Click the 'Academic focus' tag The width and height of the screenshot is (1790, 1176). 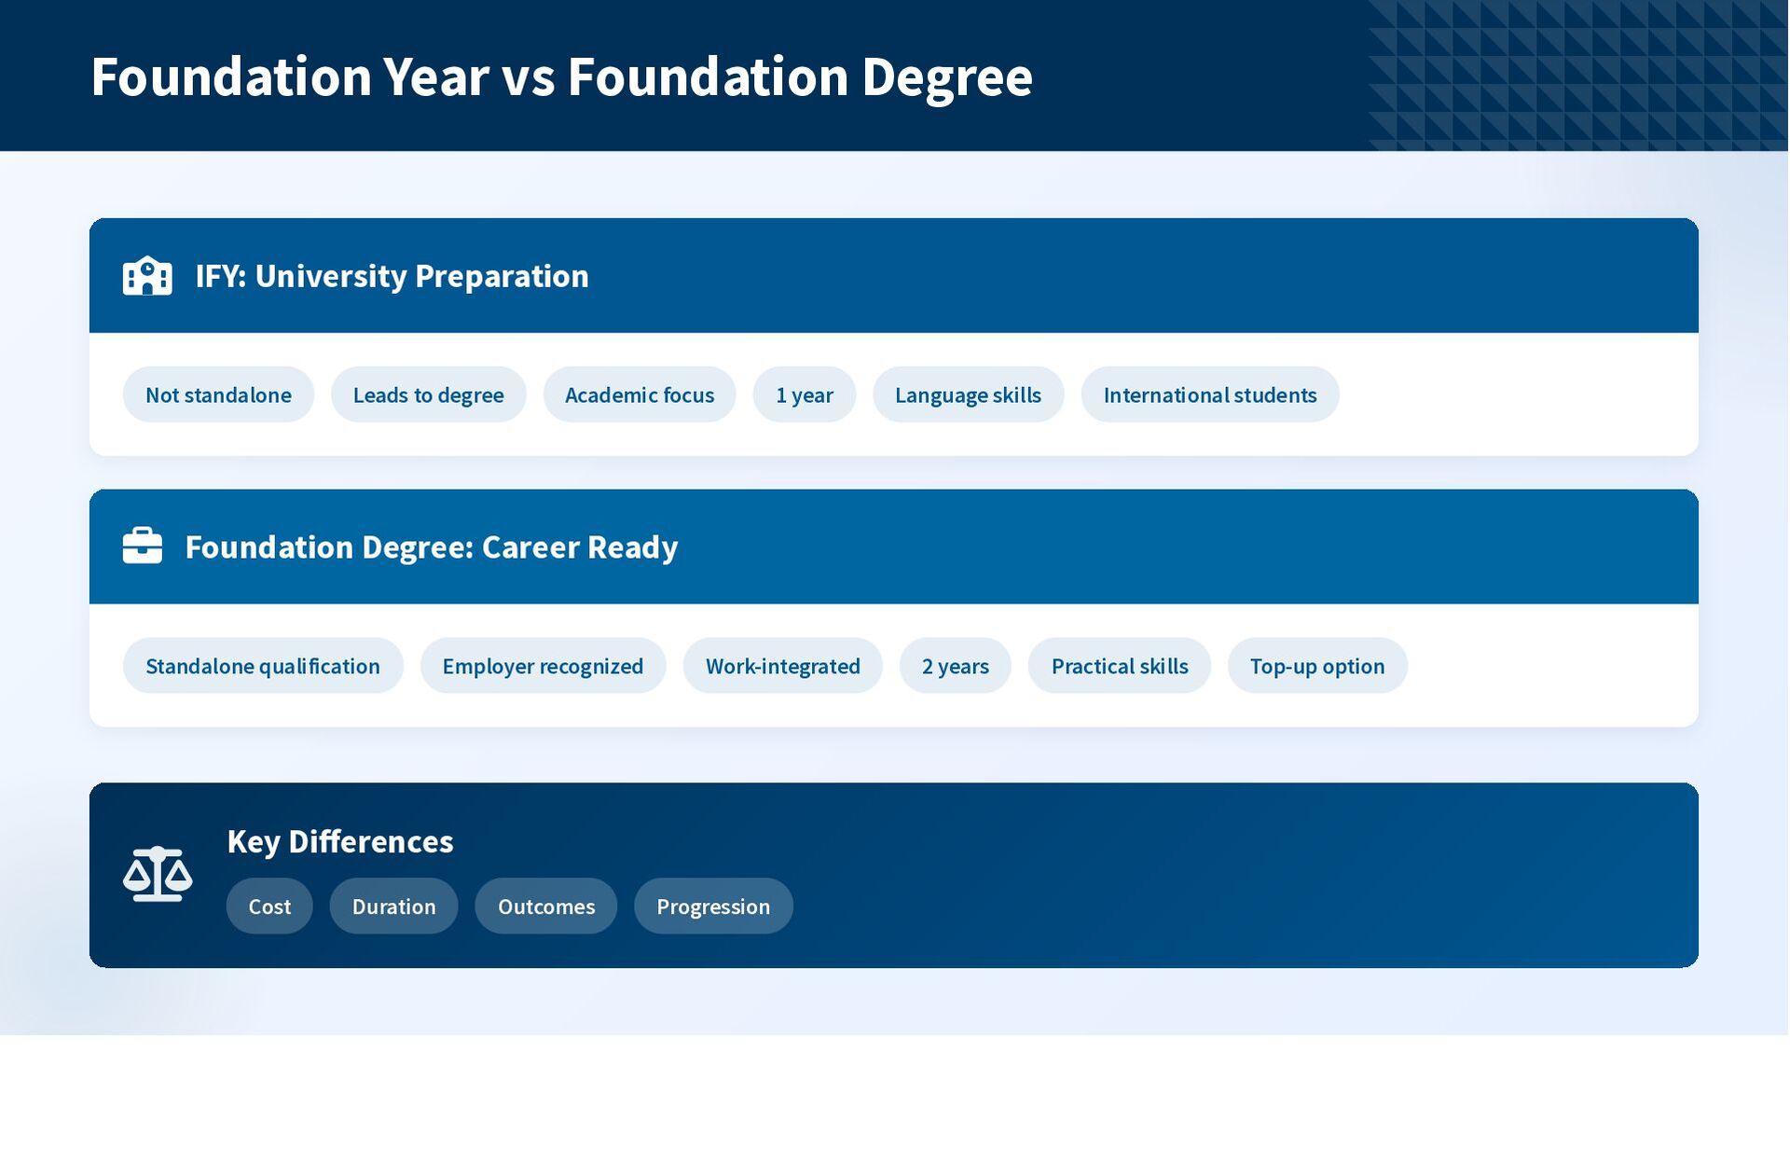[640, 395]
